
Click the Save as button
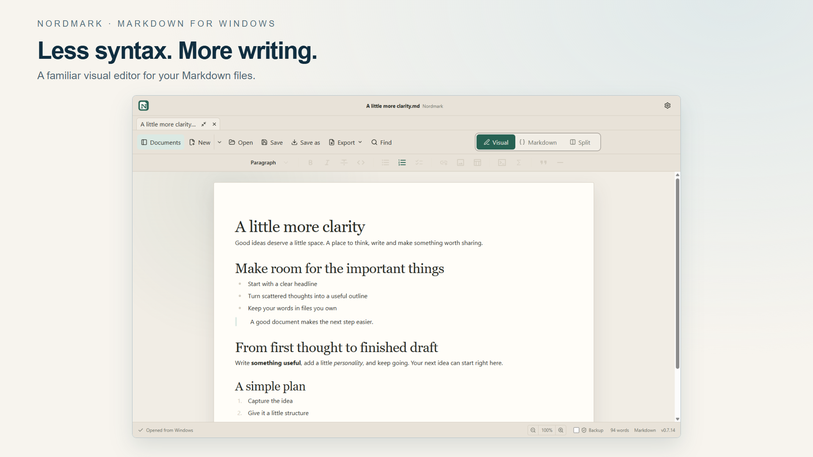(306, 143)
